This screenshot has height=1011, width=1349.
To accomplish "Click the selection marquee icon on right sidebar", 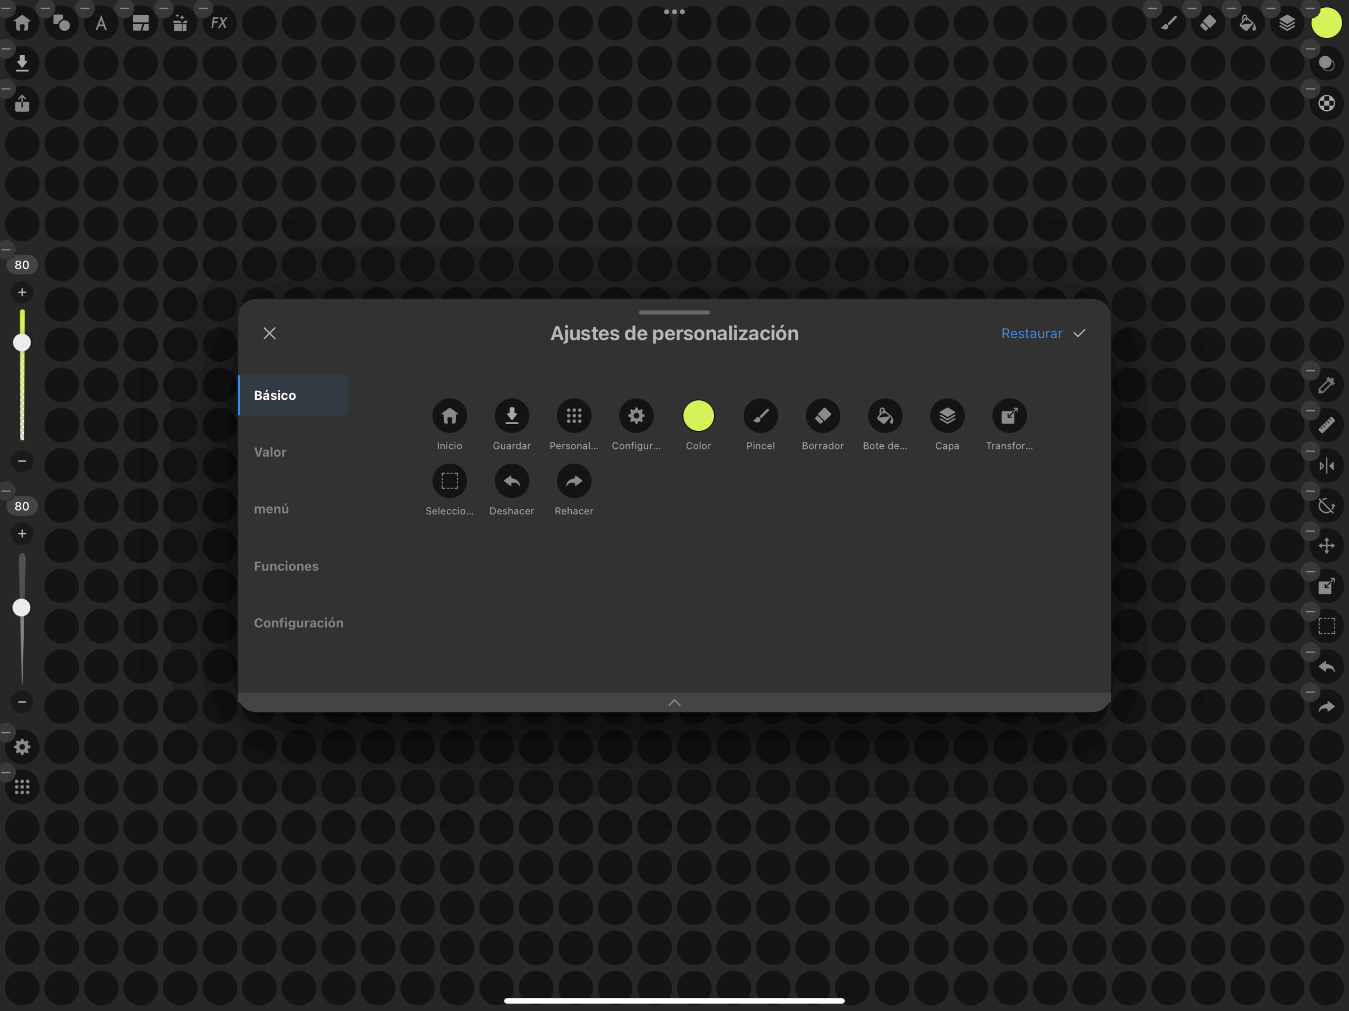I will coord(1326,626).
